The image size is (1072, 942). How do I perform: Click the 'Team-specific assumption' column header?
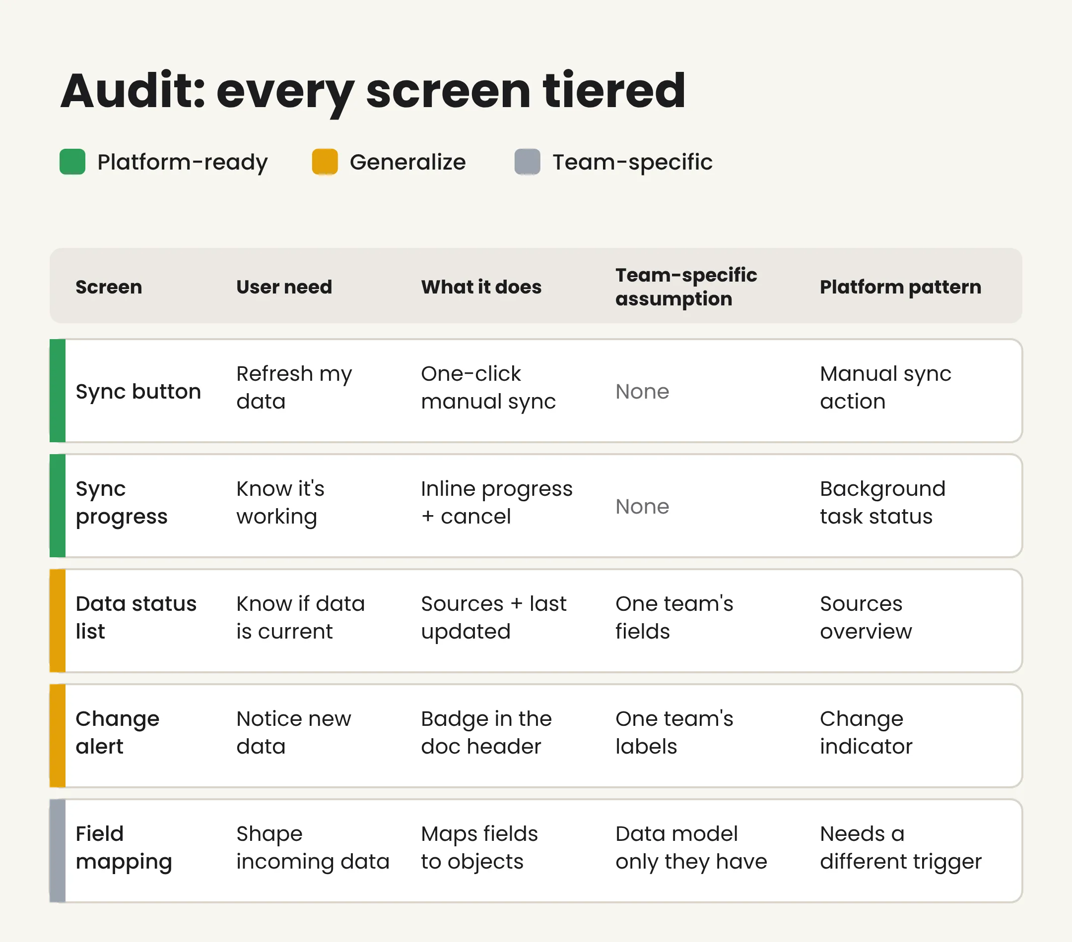[x=686, y=287]
